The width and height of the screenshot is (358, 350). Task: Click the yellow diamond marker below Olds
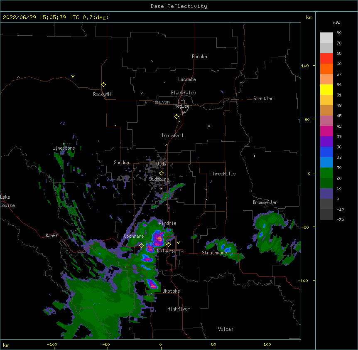(161, 173)
